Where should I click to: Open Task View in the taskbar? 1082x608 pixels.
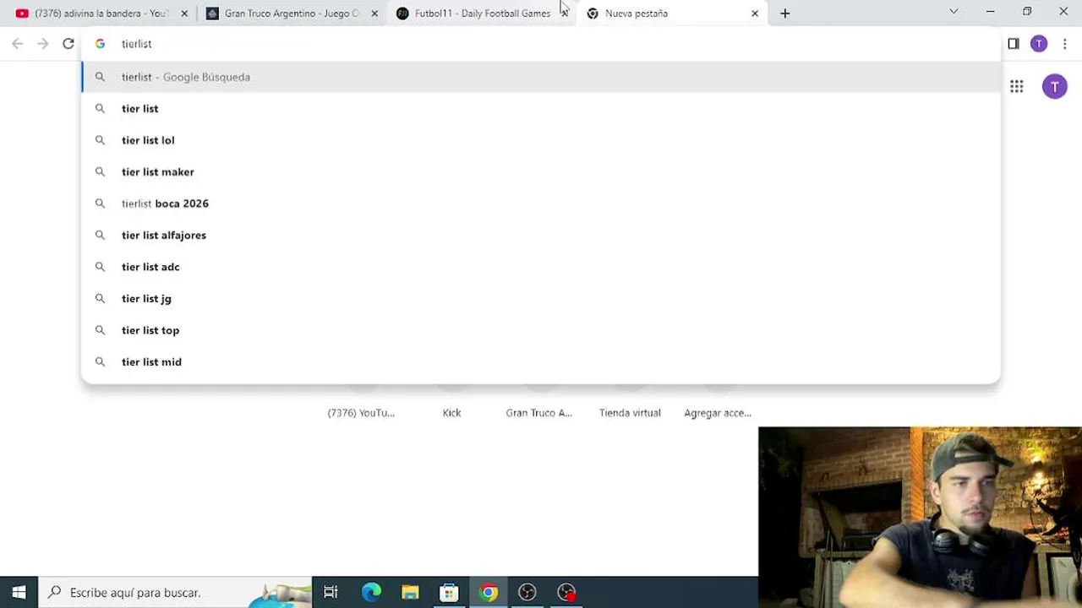331,593
